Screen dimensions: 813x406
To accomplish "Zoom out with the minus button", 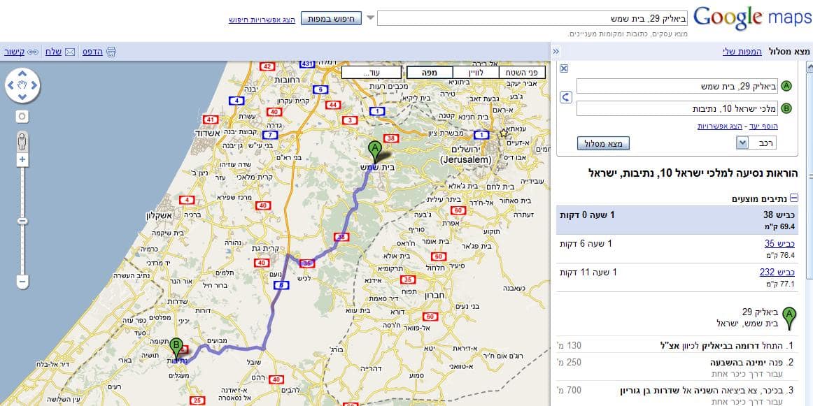I will [x=22, y=282].
